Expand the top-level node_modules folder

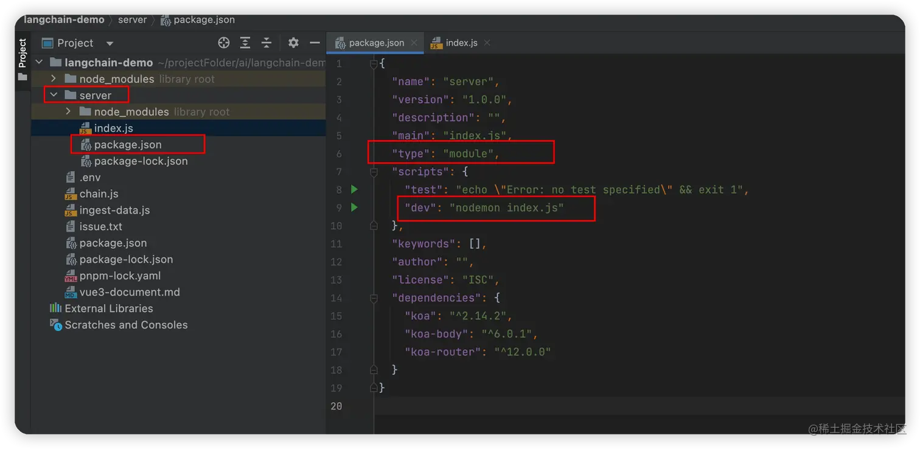click(x=54, y=78)
